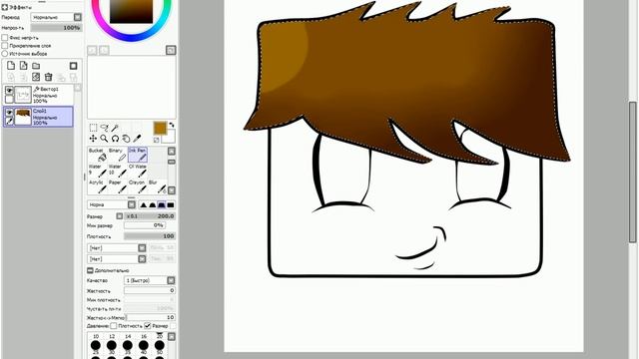
Task: Adjust the Плотность density slider
Action: [x=150, y=236]
